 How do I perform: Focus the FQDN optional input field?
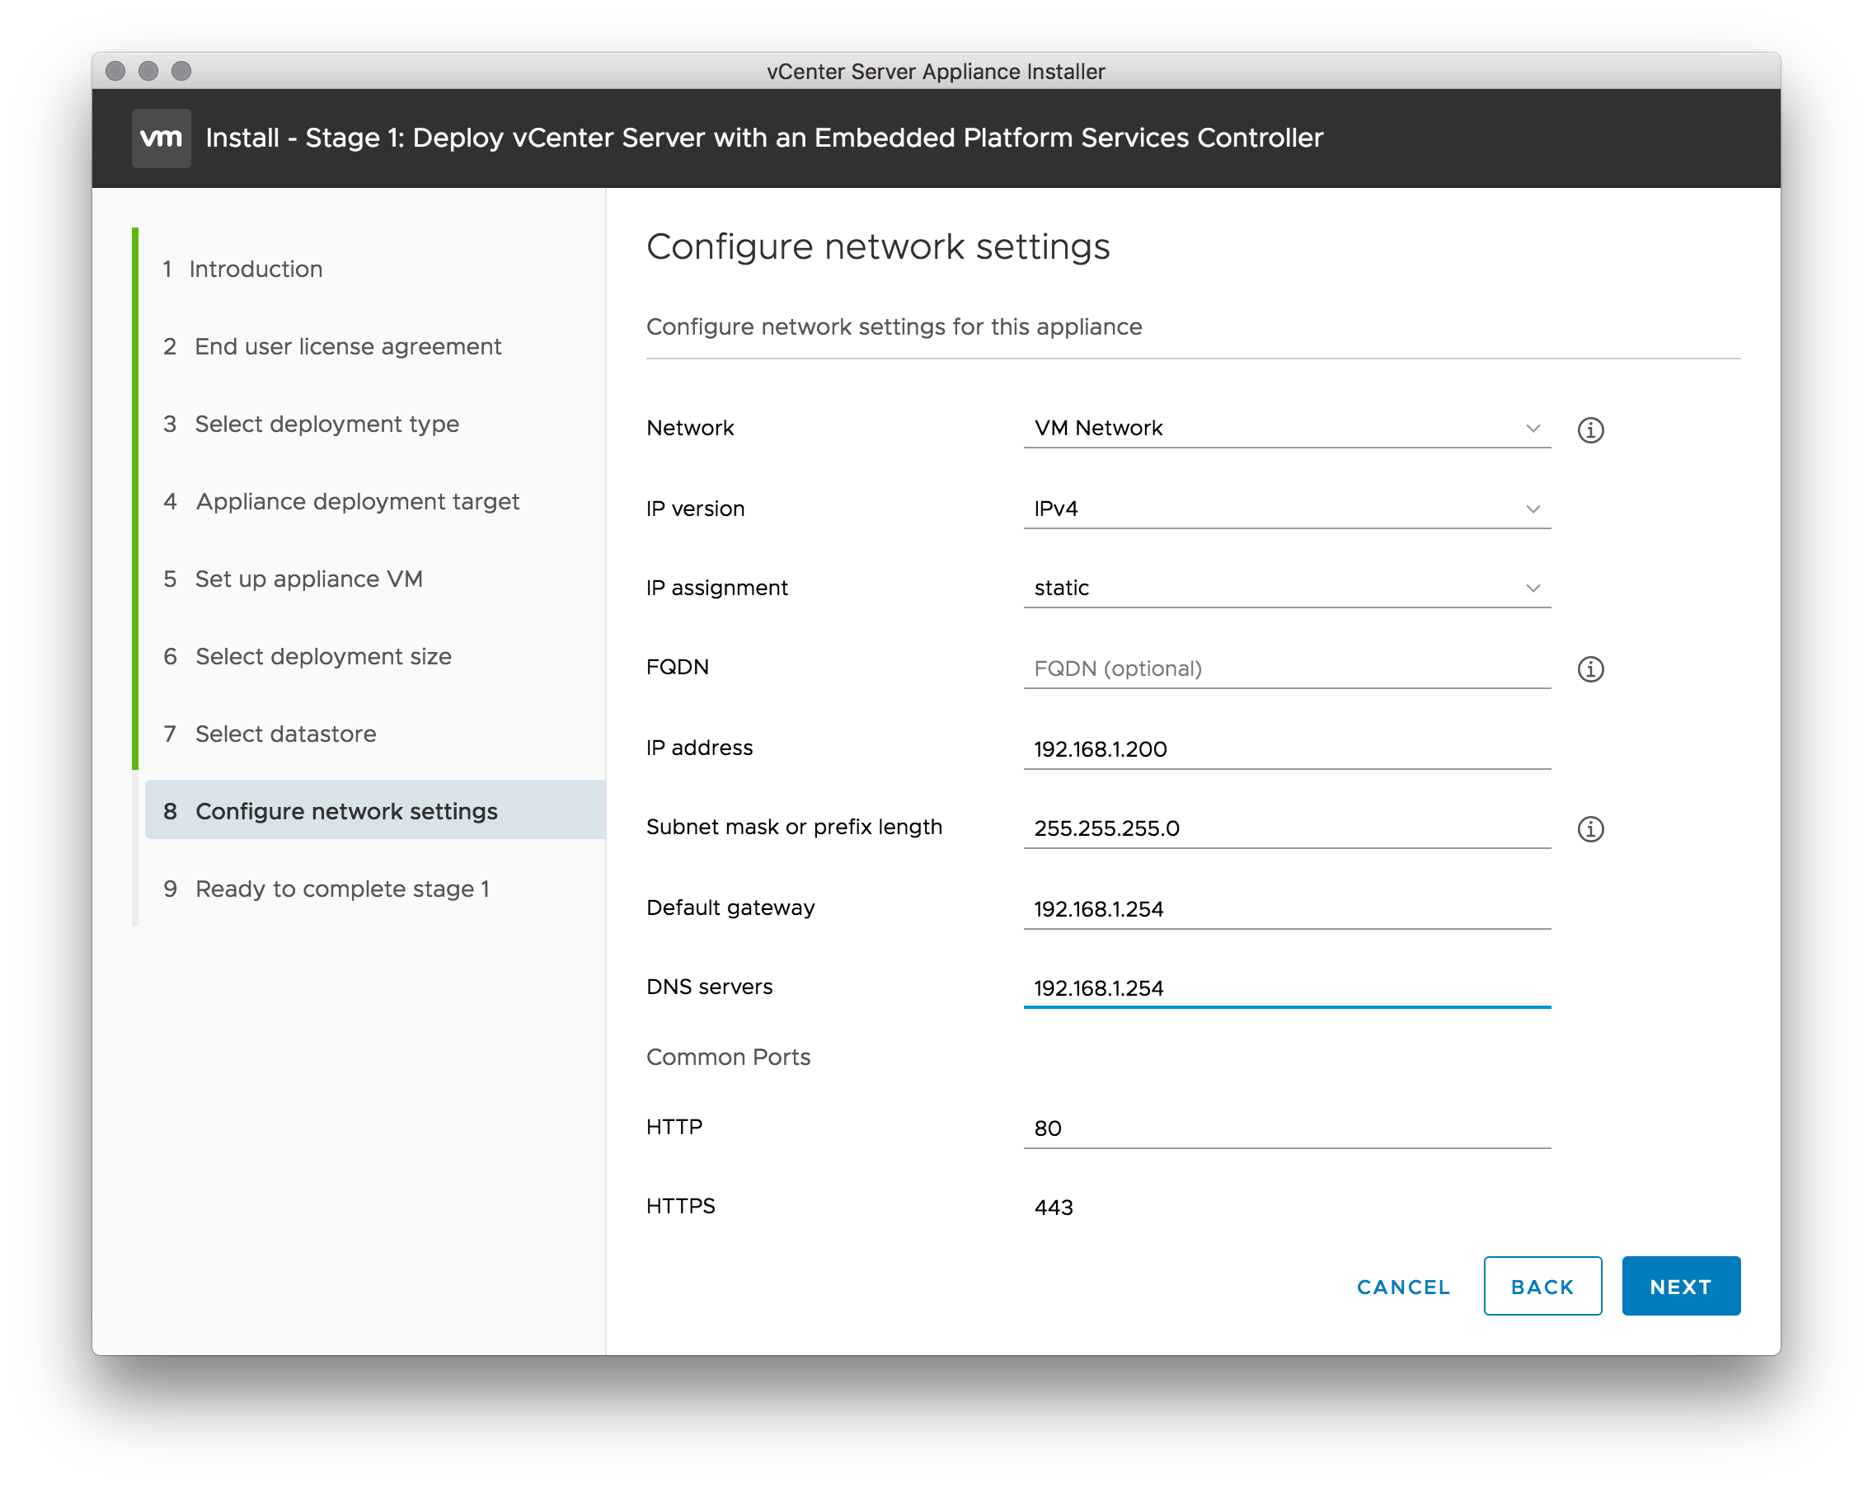(x=1287, y=668)
